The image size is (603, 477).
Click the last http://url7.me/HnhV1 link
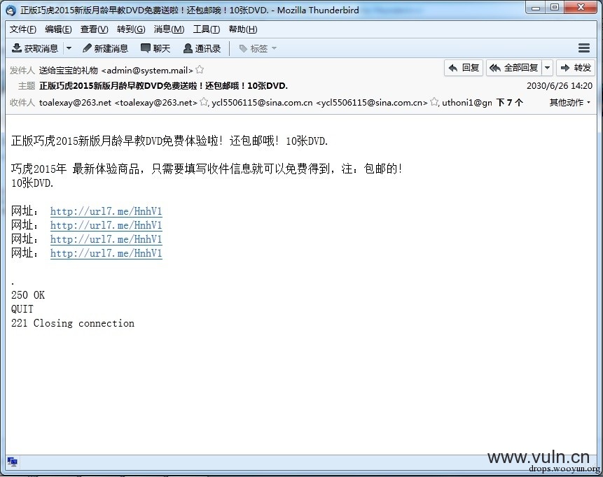pyautogui.click(x=106, y=253)
